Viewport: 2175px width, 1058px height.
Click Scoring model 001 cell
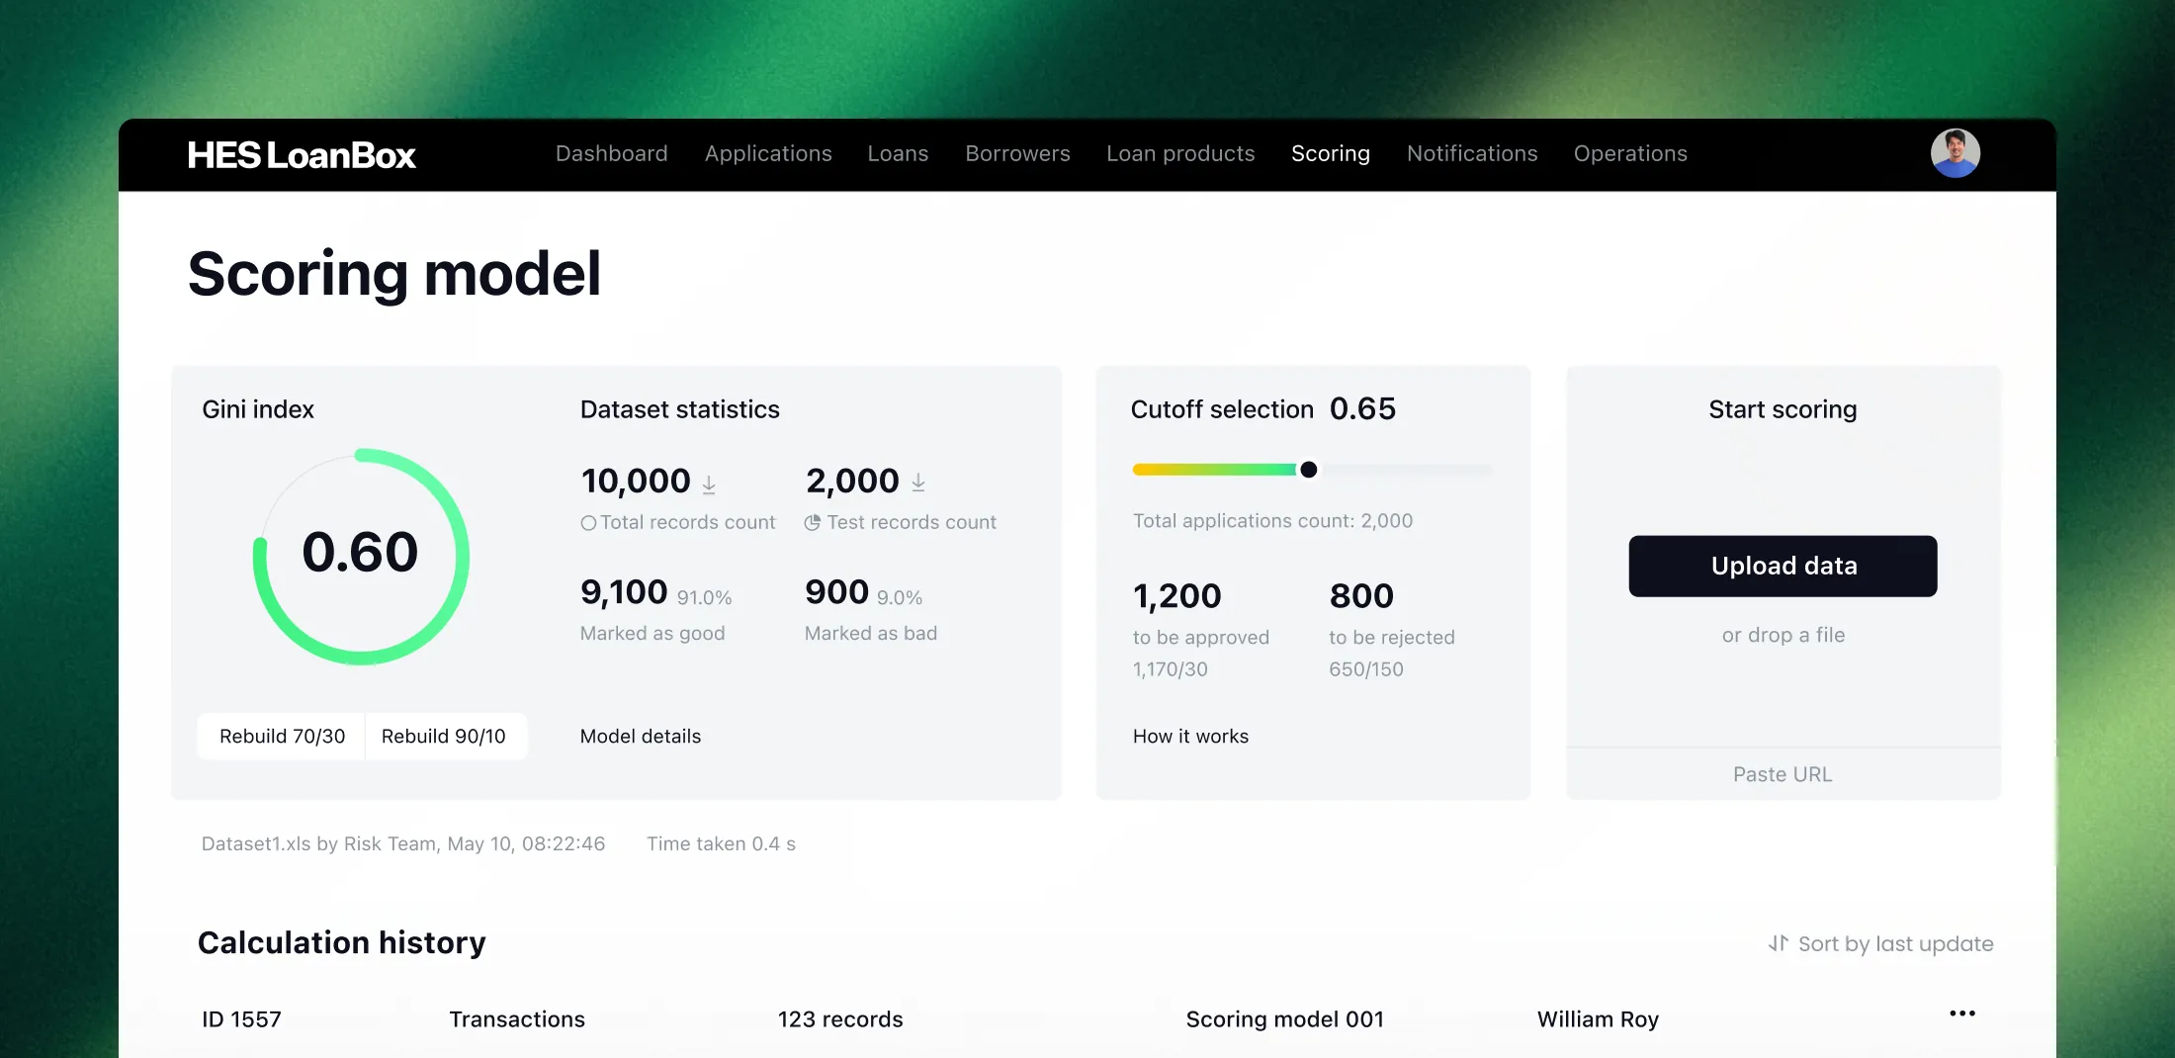pos(1284,1019)
